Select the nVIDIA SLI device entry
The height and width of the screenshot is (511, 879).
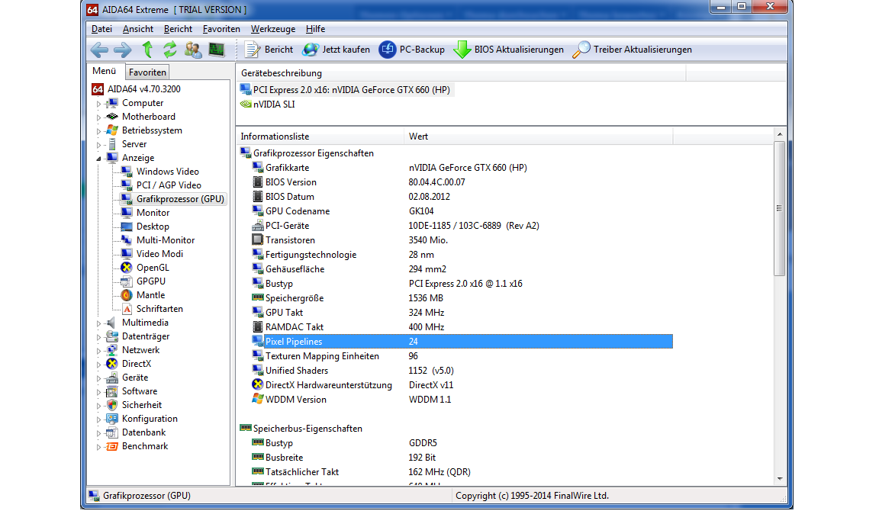pos(274,104)
